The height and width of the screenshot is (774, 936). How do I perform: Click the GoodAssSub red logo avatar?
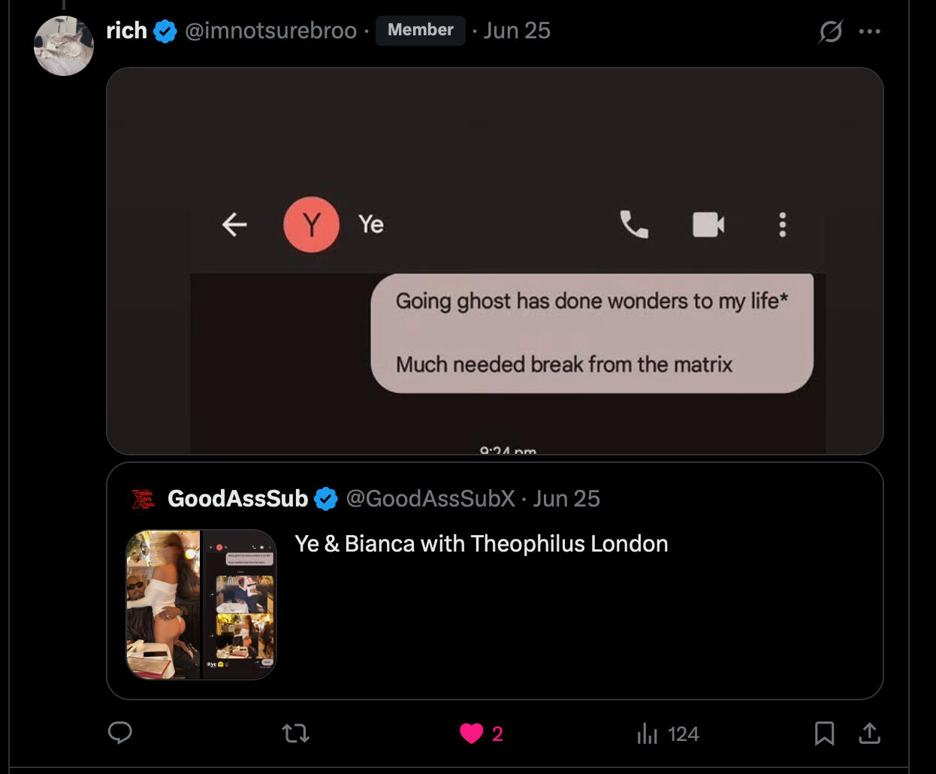tap(143, 499)
